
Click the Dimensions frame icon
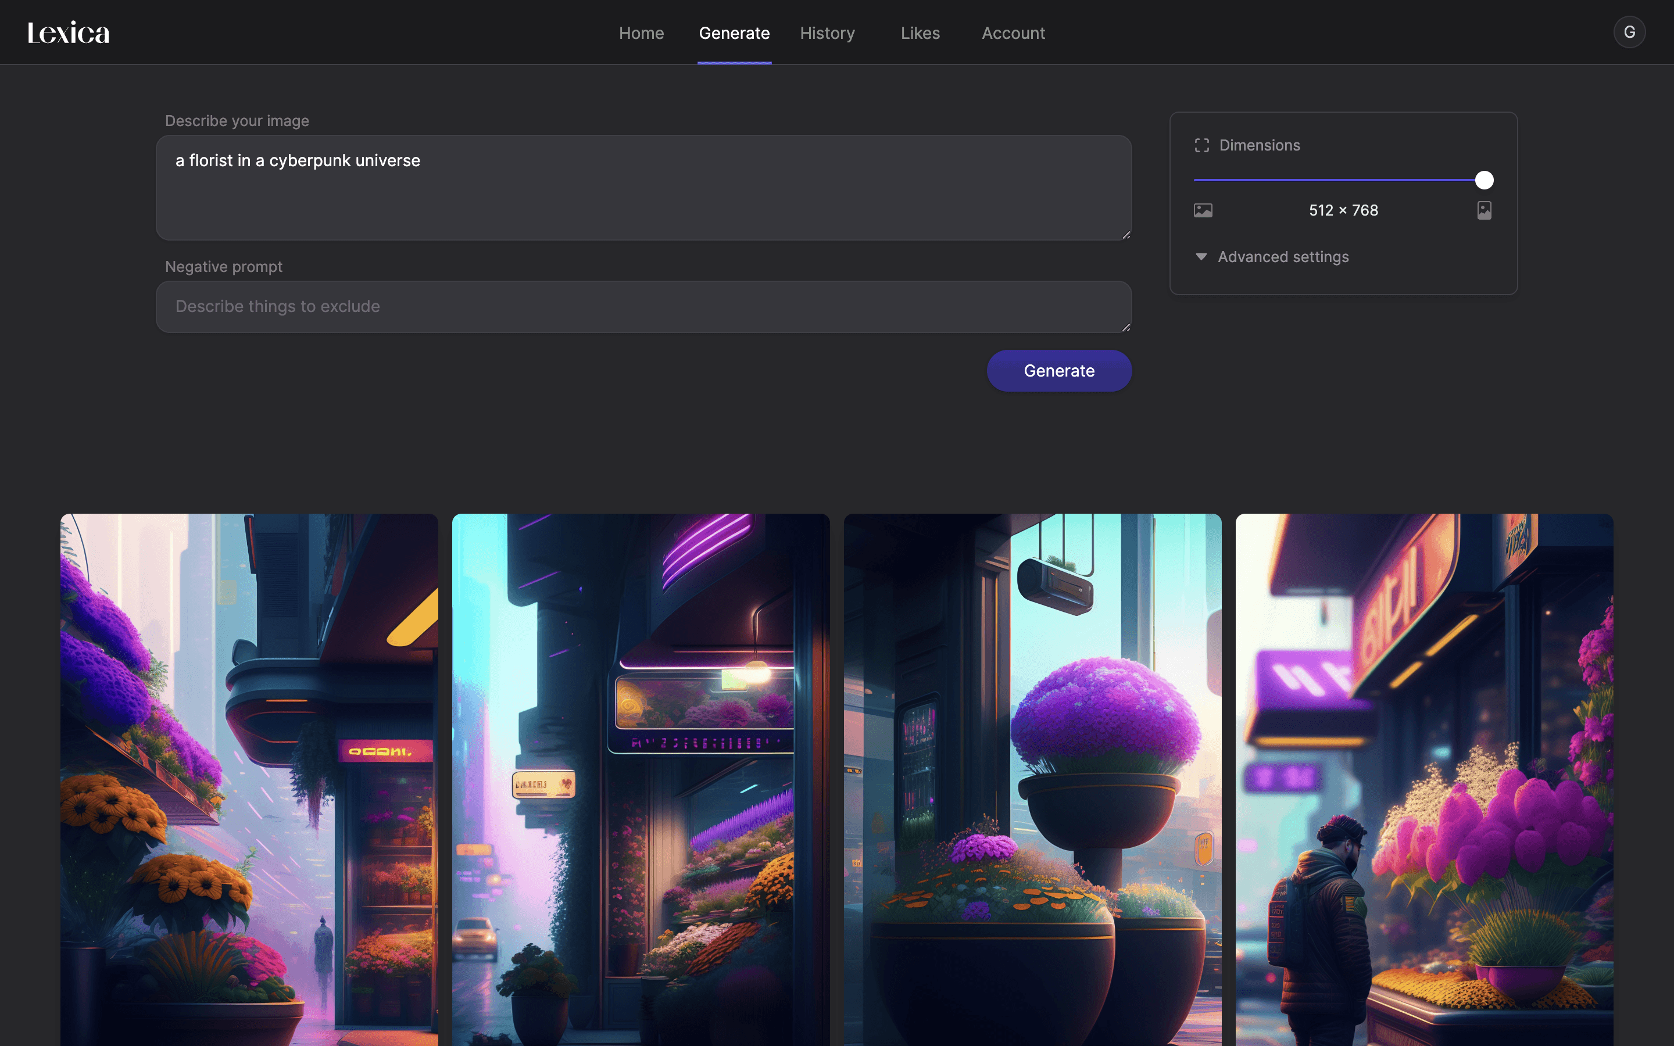point(1201,145)
